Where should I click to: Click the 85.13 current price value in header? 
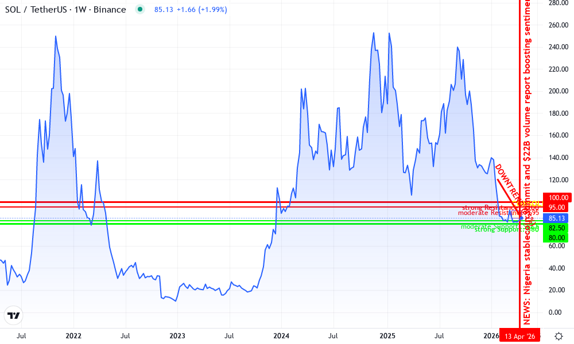[164, 10]
